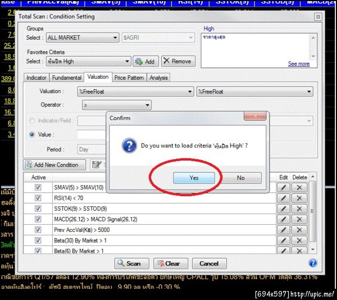This screenshot has height=300, width=337.
Task: Edit the Beta(30) By Market condition
Action: click(x=283, y=240)
